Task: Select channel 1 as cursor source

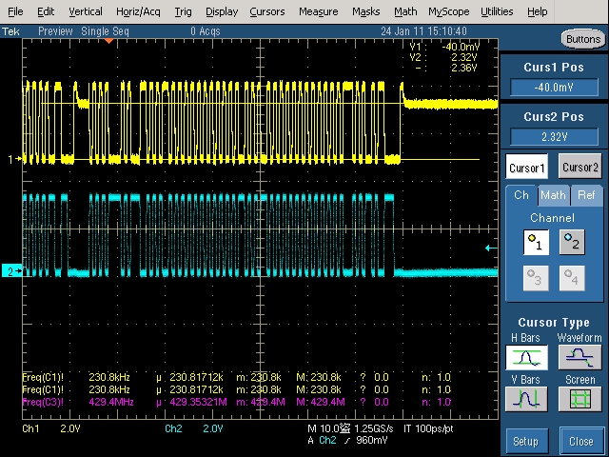Action: tap(536, 242)
